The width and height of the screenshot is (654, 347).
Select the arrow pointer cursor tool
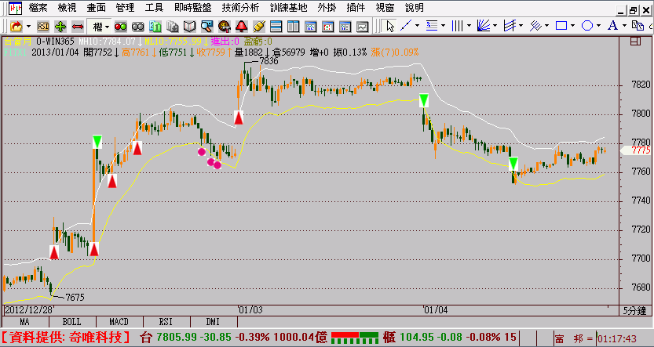(x=389, y=26)
